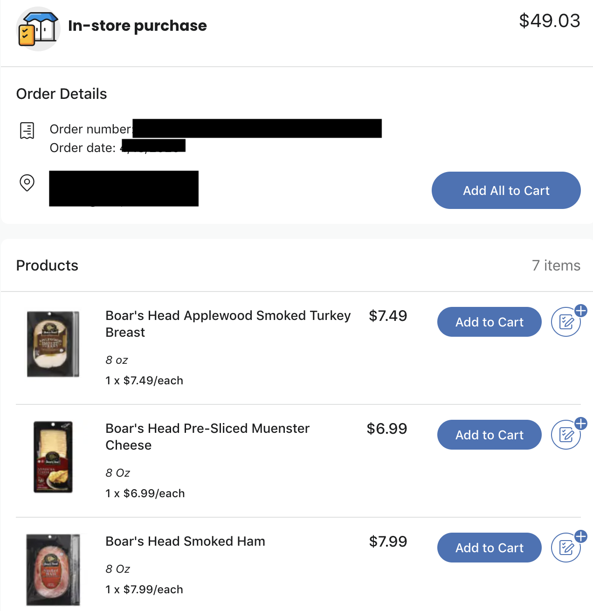Image resolution: width=593 pixels, height=611 pixels.
Task: Open the Smoked Turkey Breast product image
Action: pyautogui.click(x=53, y=344)
